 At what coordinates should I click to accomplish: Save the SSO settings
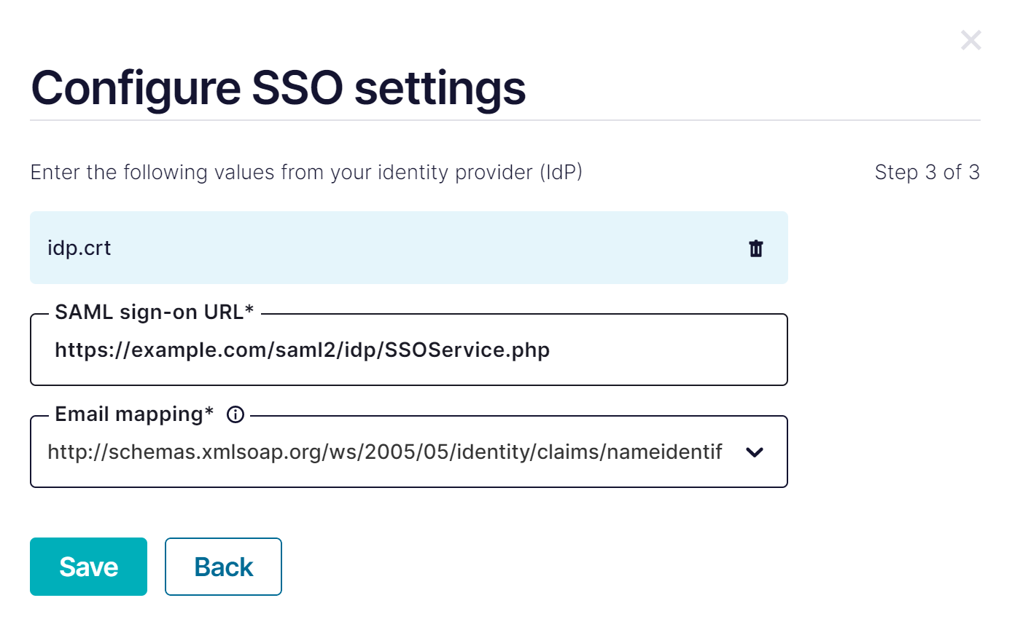(x=88, y=567)
